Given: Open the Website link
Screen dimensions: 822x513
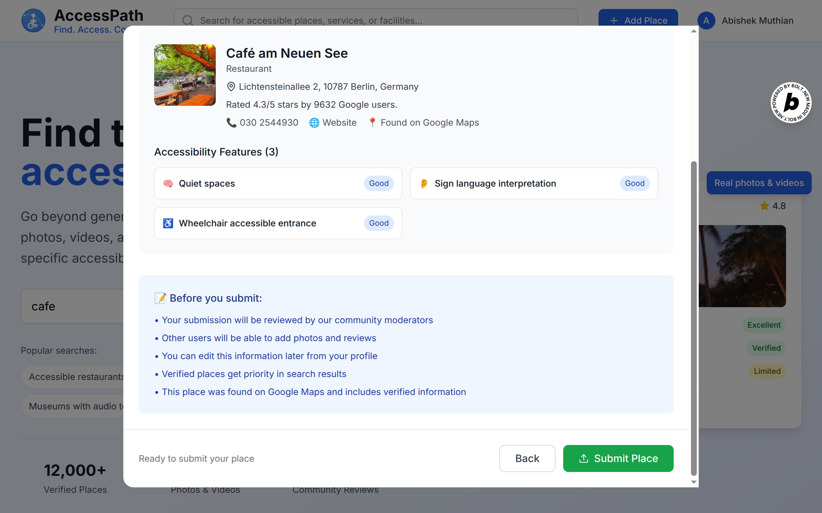Looking at the screenshot, I should click(339, 122).
